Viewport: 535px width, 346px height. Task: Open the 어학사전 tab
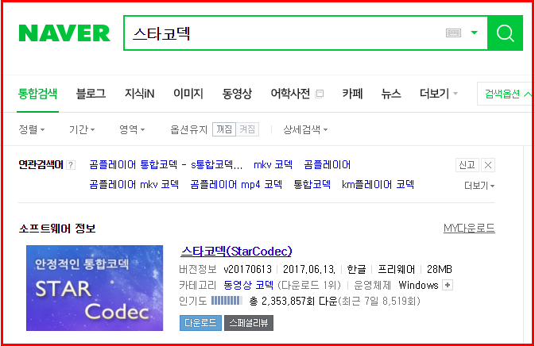point(290,94)
